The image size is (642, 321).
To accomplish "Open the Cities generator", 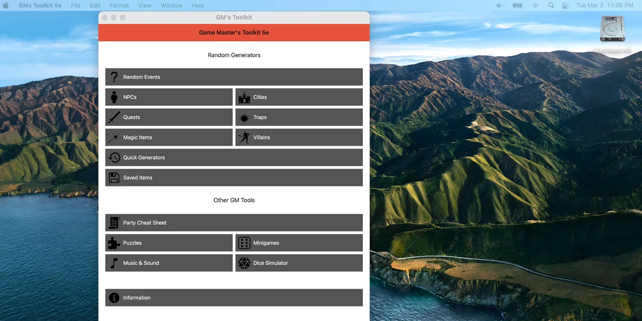I will pyautogui.click(x=298, y=97).
